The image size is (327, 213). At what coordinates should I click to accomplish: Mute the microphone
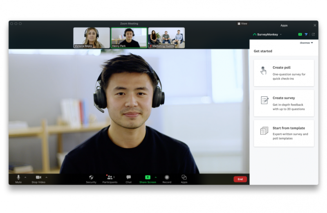click(x=18, y=177)
